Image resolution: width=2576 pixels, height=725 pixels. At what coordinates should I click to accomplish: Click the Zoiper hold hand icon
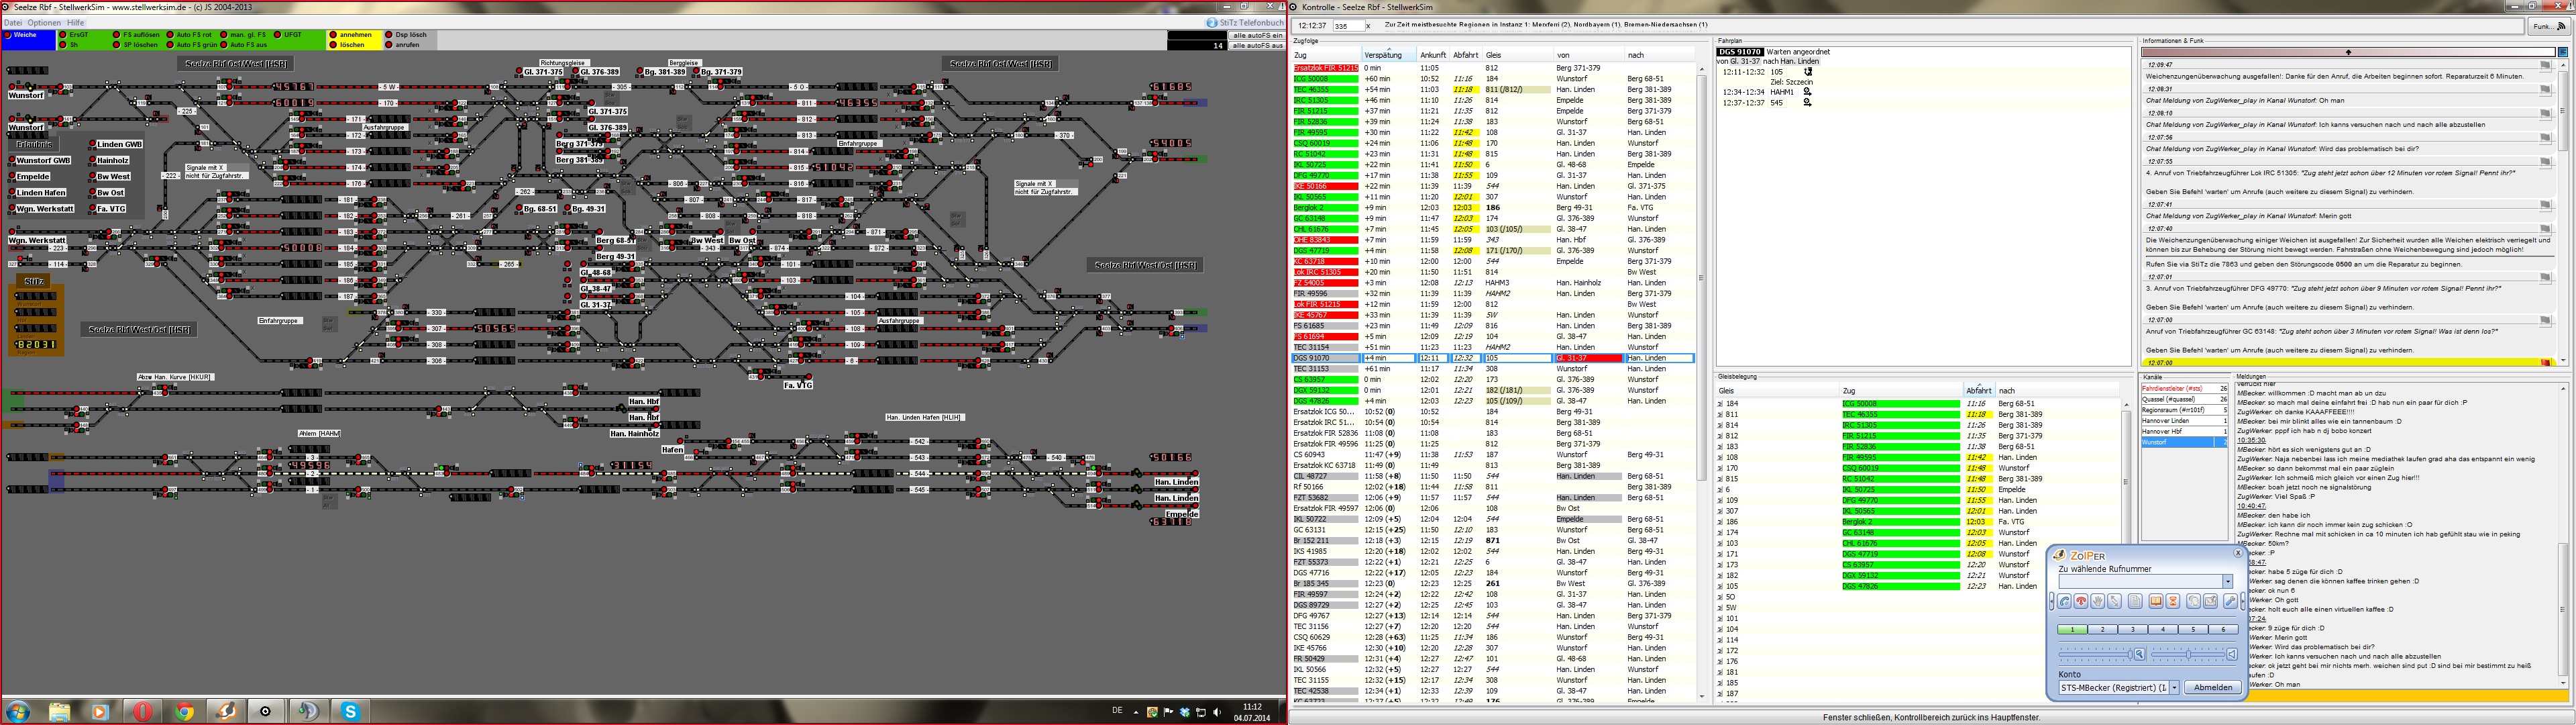(2098, 602)
